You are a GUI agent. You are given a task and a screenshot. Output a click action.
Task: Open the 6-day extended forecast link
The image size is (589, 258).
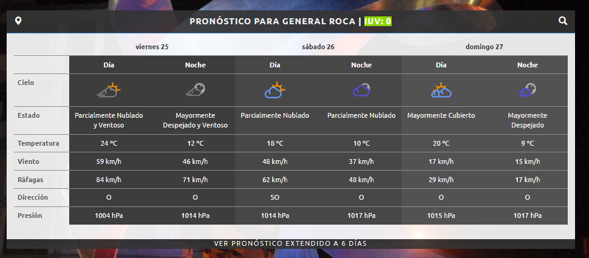tap(290, 243)
